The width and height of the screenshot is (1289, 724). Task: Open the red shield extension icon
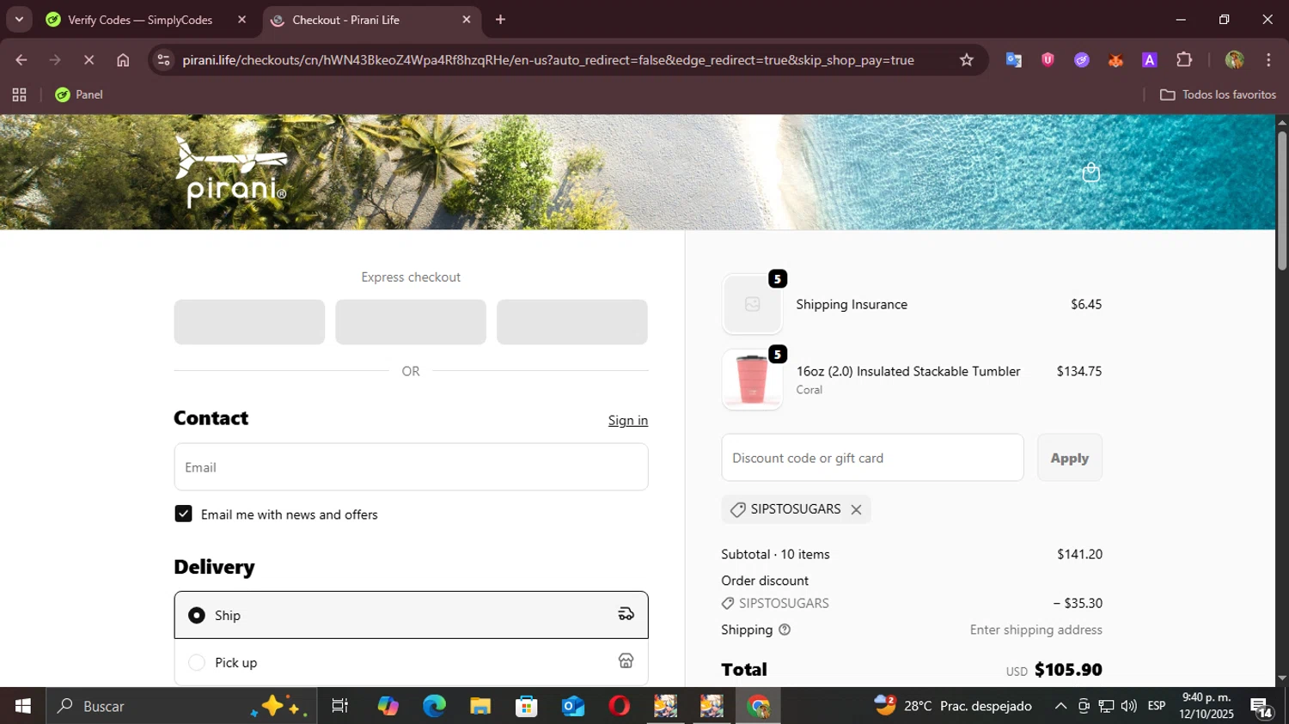(1048, 60)
